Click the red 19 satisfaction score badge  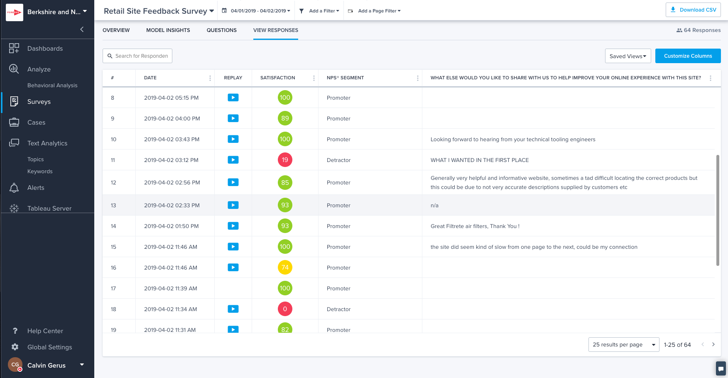(x=285, y=160)
